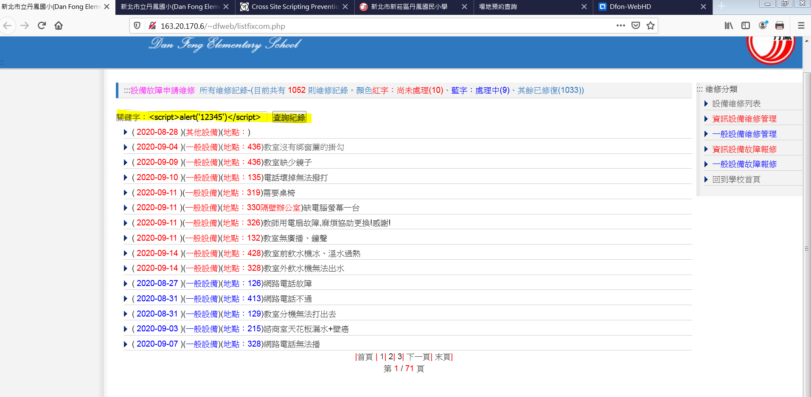811x397 pixels.
Task: Open record 網路電話不通
Action: click(x=288, y=299)
